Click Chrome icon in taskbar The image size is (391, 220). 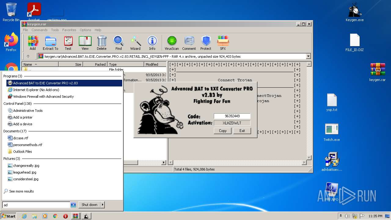(55, 216)
